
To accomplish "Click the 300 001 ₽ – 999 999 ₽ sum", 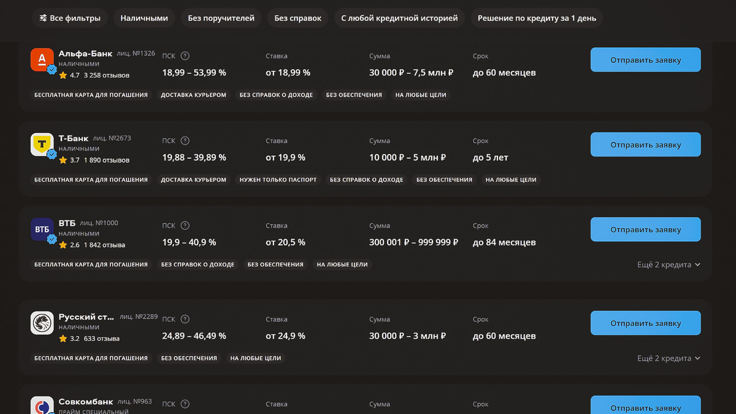I will coord(413,242).
